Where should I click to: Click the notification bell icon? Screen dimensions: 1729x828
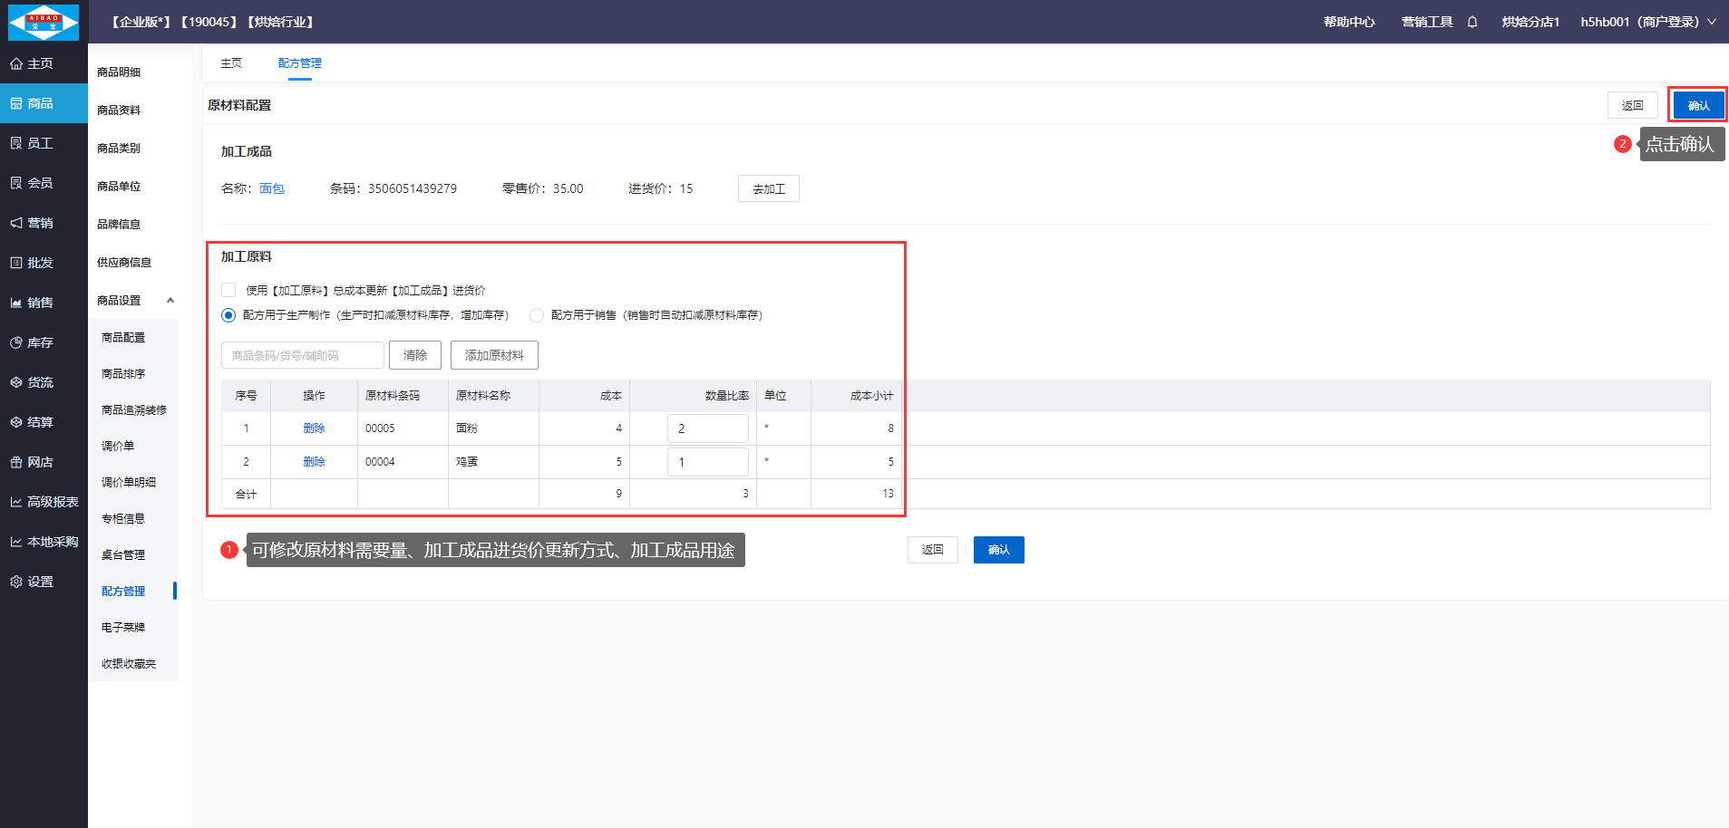(x=1472, y=22)
